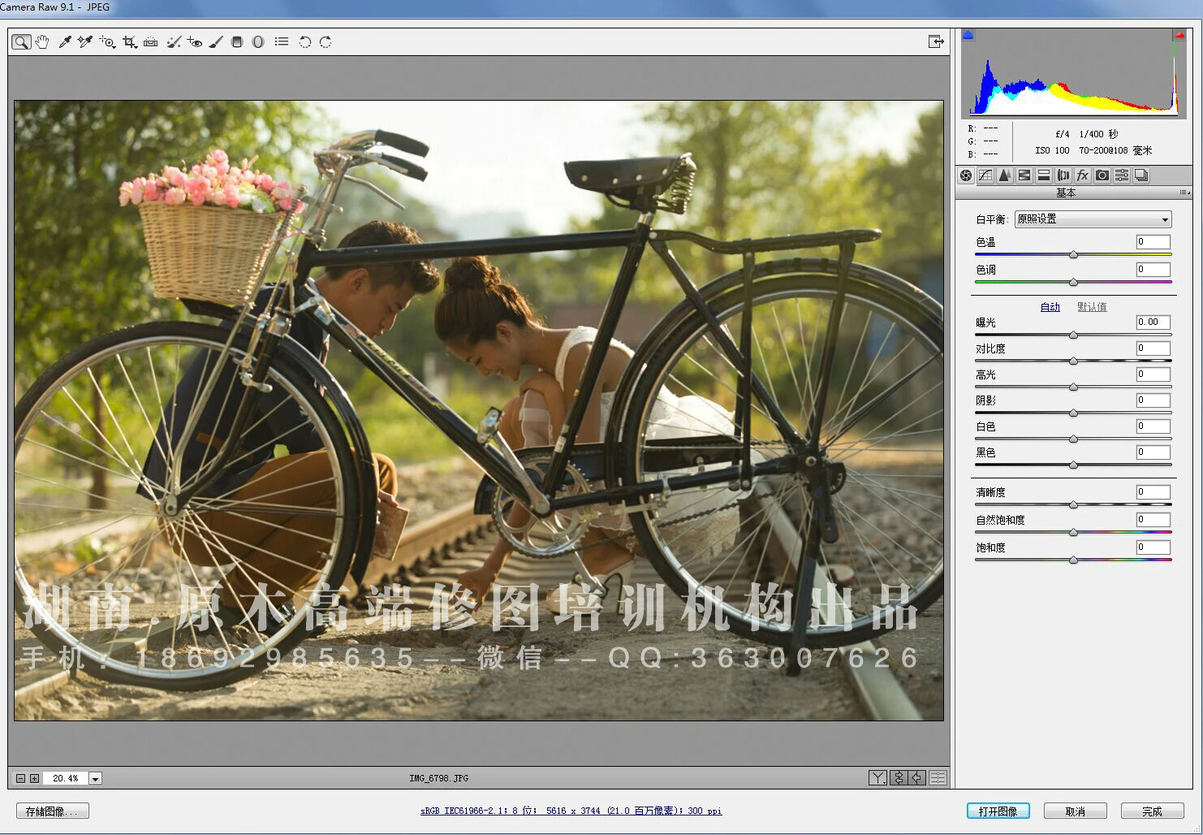Swap before and after settings
This screenshot has height=835, width=1203.
click(898, 778)
